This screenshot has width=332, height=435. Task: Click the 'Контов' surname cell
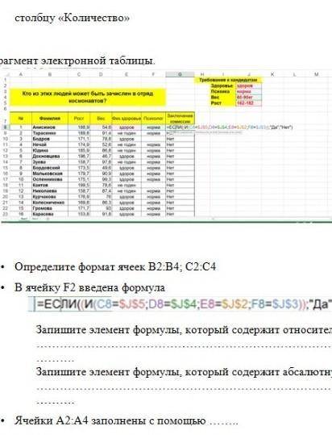point(50,185)
